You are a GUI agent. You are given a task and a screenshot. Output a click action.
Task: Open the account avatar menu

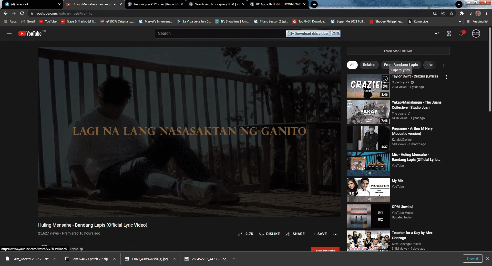coord(476,34)
